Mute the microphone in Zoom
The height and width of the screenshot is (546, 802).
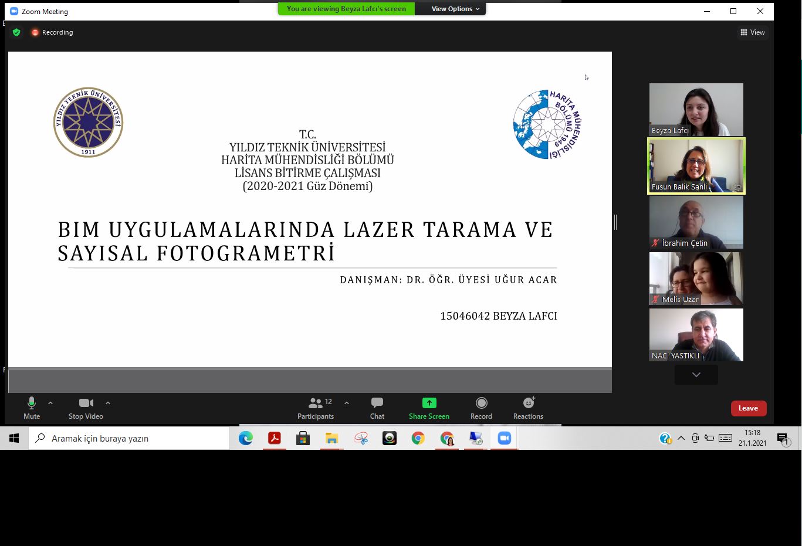click(32, 408)
